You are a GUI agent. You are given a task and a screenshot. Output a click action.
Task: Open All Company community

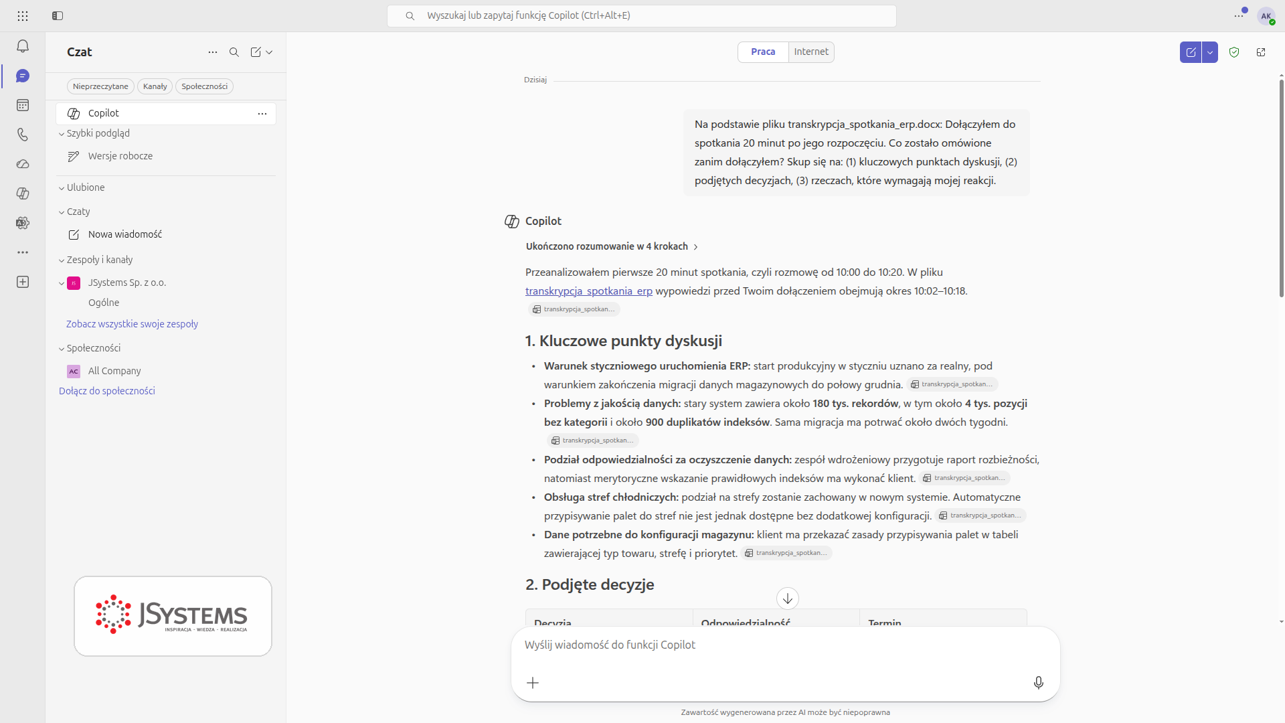[x=114, y=372]
